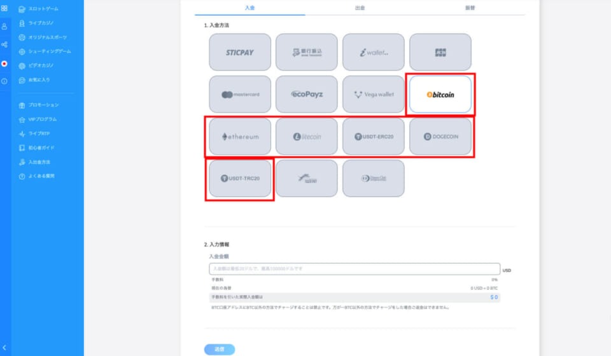The height and width of the screenshot is (356, 611).
Task: Select ecoPayz payment method
Action: tap(307, 94)
